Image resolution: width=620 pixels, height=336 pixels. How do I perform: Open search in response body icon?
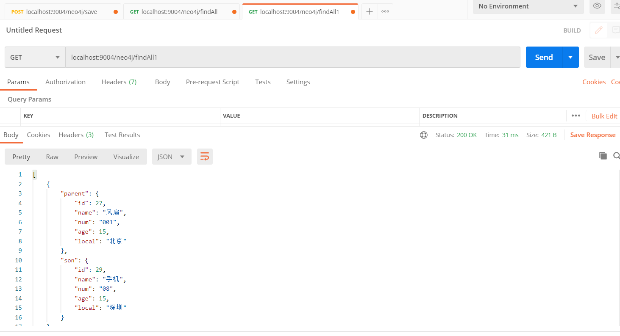pyautogui.click(x=616, y=156)
